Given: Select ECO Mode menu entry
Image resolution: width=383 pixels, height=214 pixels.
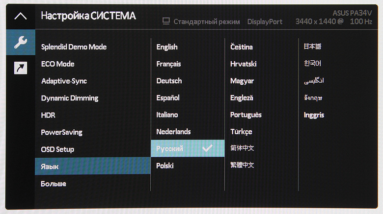Looking at the screenshot, I should tap(58, 64).
